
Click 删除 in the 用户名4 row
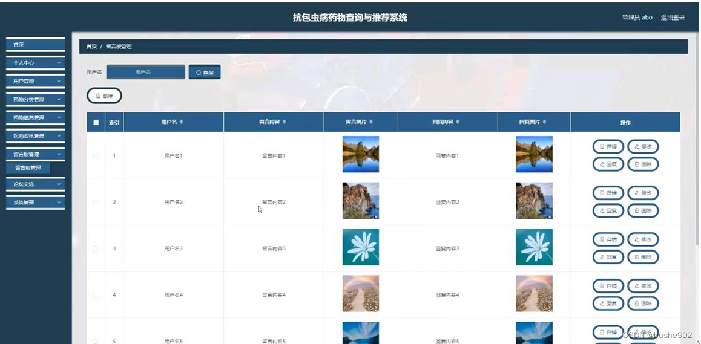point(643,303)
